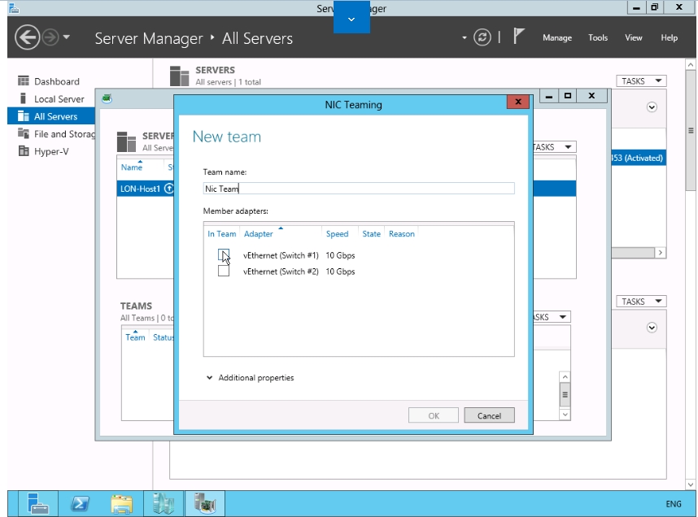This screenshot has height=517, width=698.
Task: Open Hyper-V Manager taskbar icon
Action: point(164,504)
